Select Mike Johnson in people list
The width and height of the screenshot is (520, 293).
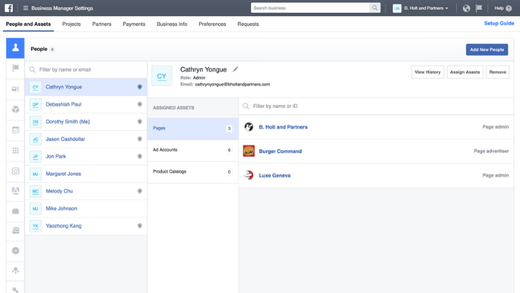tap(86, 208)
